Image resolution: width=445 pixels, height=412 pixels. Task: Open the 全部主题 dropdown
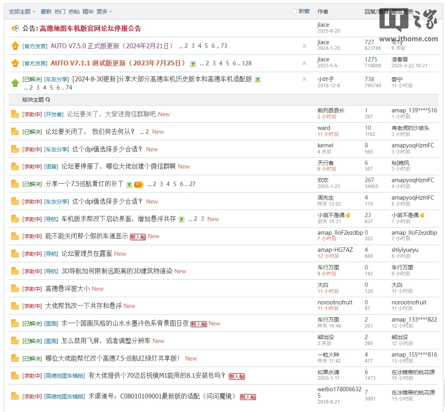pos(20,11)
